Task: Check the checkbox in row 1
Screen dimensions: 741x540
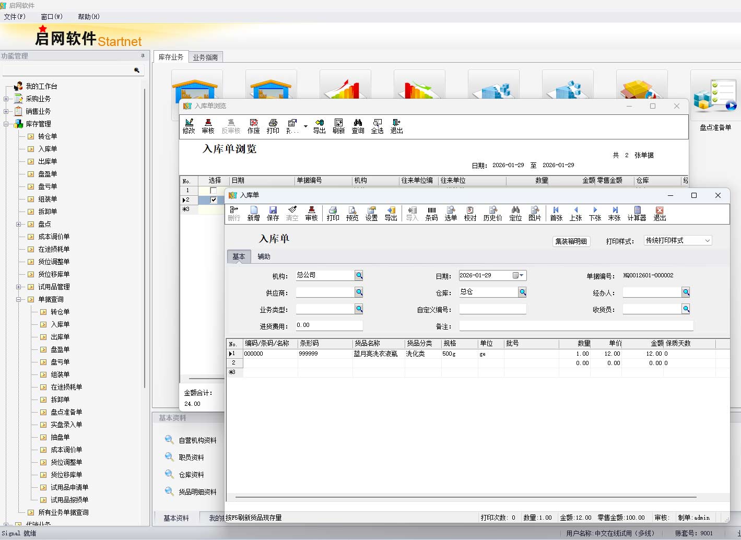Action: [x=213, y=191]
